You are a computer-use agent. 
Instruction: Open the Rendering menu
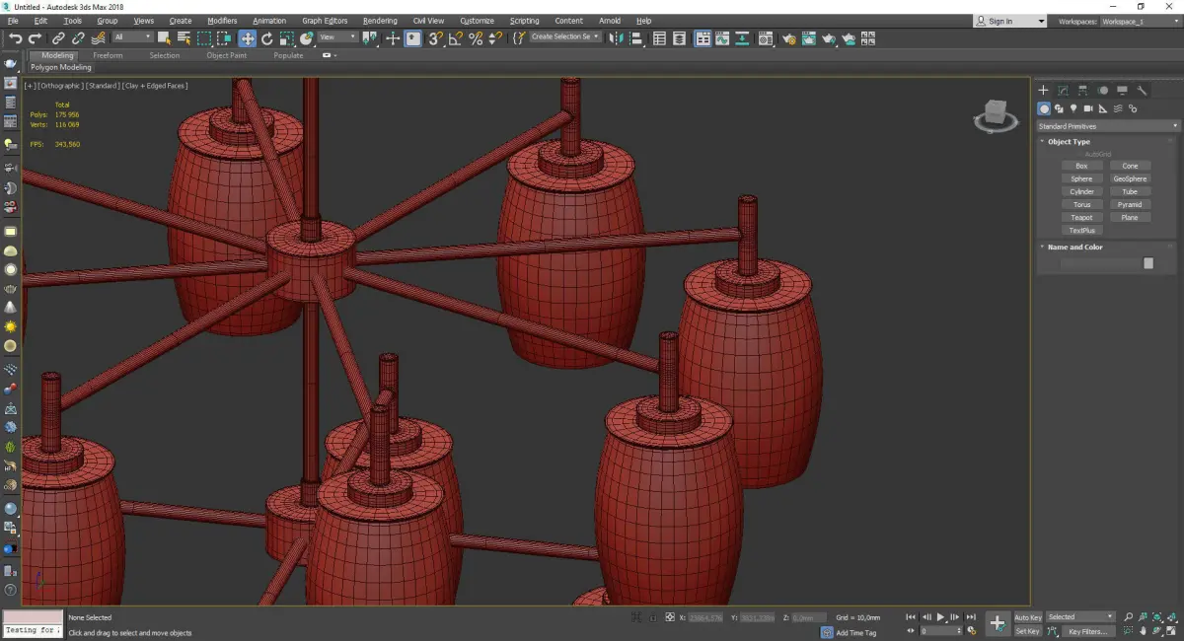click(380, 21)
